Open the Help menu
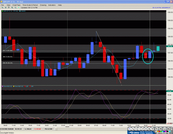Image resolution: width=173 pixels, height=134 pixels. pos(60,5)
